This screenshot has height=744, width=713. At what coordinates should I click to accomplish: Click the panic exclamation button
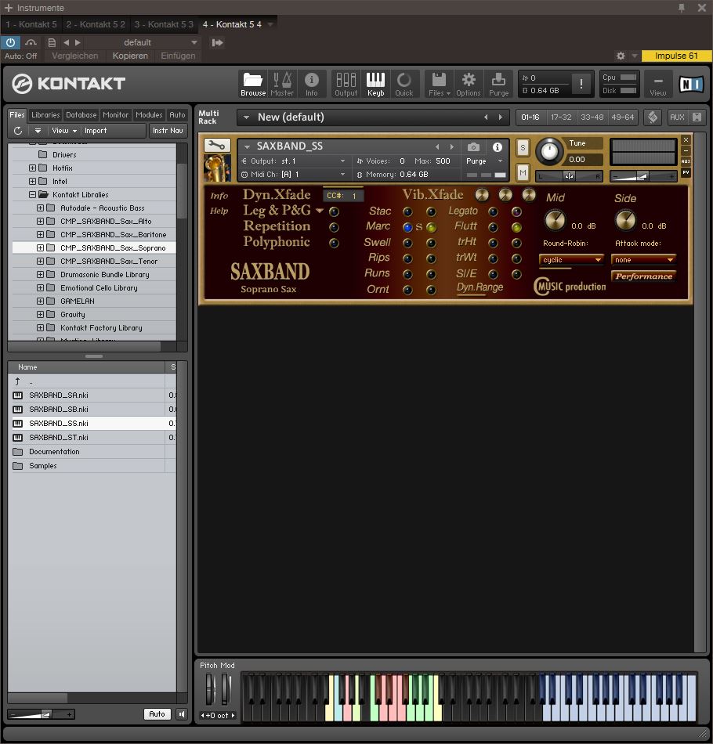coord(581,84)
